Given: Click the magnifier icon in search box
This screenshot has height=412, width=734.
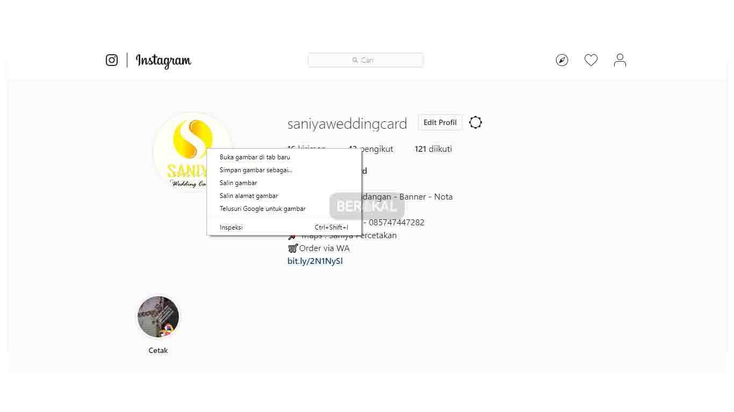Looking at the screenshot, I should coord(355,60).
